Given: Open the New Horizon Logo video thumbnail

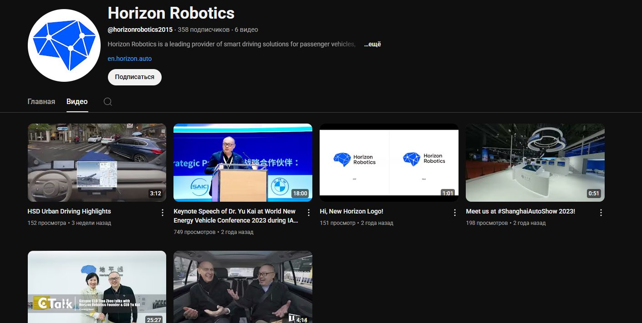Looking at the screenshot, I should [x=389, y=163].
